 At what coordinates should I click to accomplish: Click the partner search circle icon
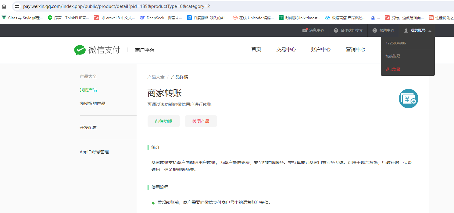pos(336,30)
